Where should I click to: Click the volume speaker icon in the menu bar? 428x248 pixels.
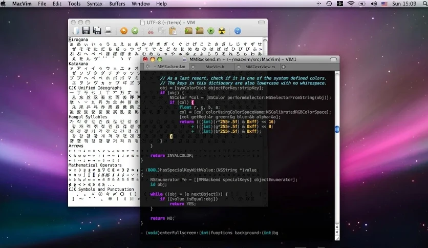[374, 4]
